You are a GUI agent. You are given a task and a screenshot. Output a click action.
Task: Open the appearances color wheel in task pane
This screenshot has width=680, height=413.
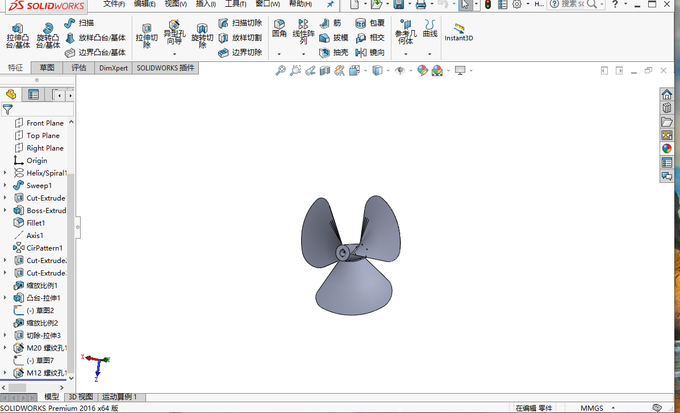click(x=667, y=149)
